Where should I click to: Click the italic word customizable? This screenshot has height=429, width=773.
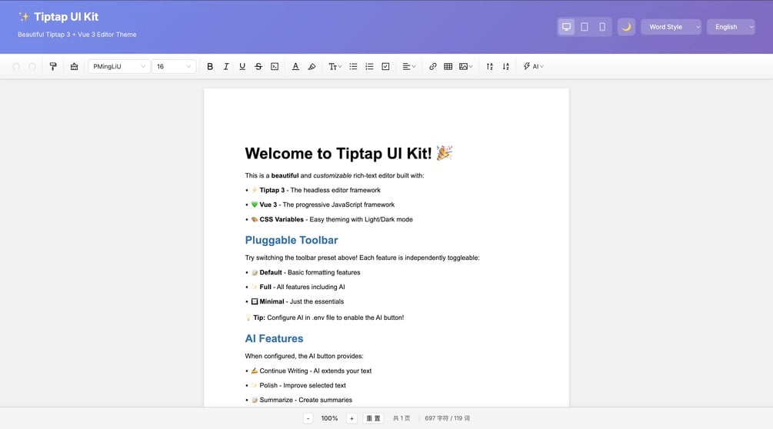[332, 175]
